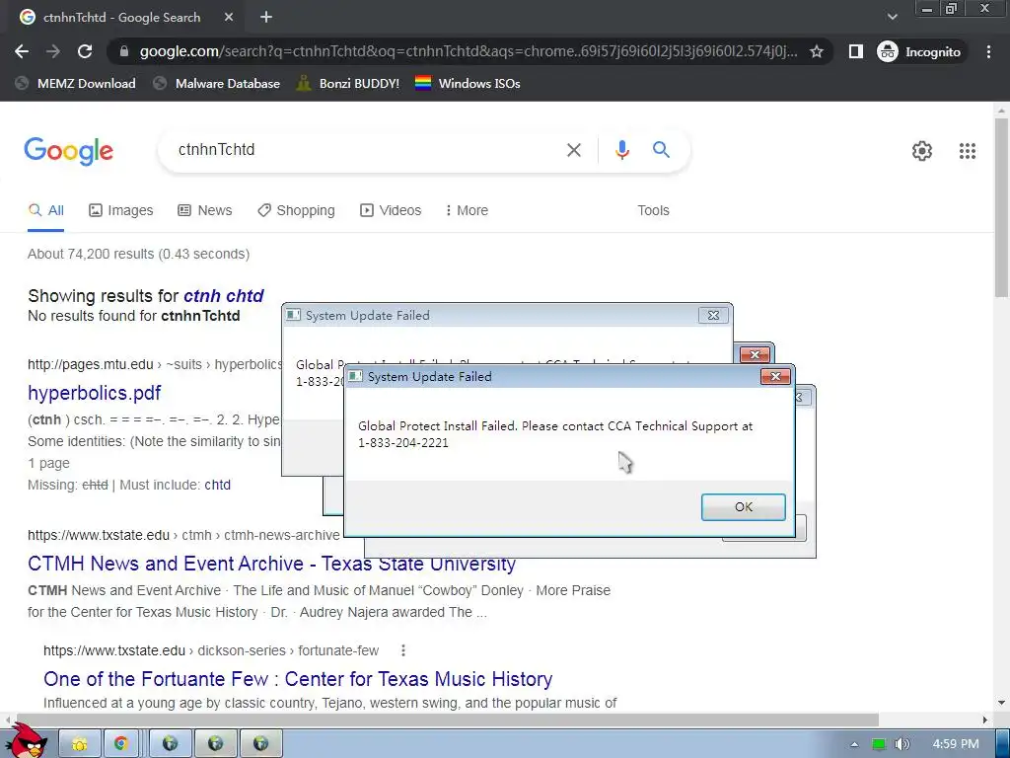The image size is (1010, 758).
Task: Open search Tools options
Action: click(653, 210)
